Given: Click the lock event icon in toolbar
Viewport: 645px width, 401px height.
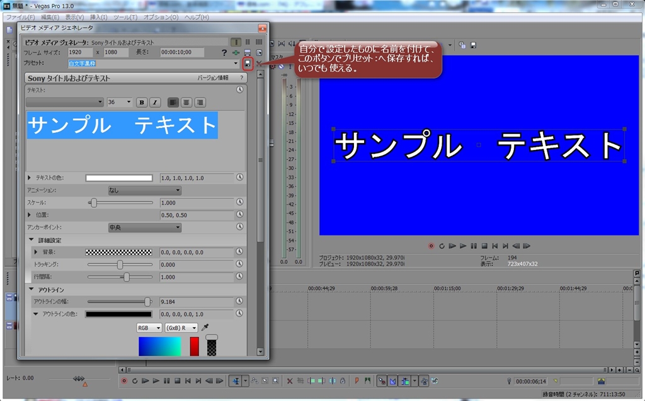Looking at the screenshot, I should tap(343, 381).
